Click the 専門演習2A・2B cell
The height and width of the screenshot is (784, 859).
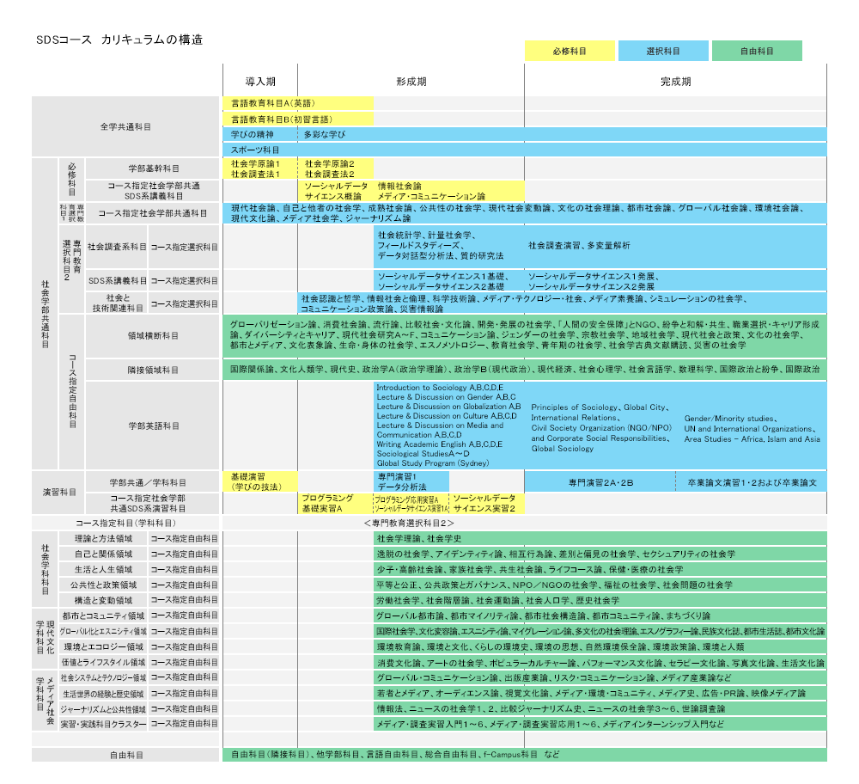click(x=600, y=482)
